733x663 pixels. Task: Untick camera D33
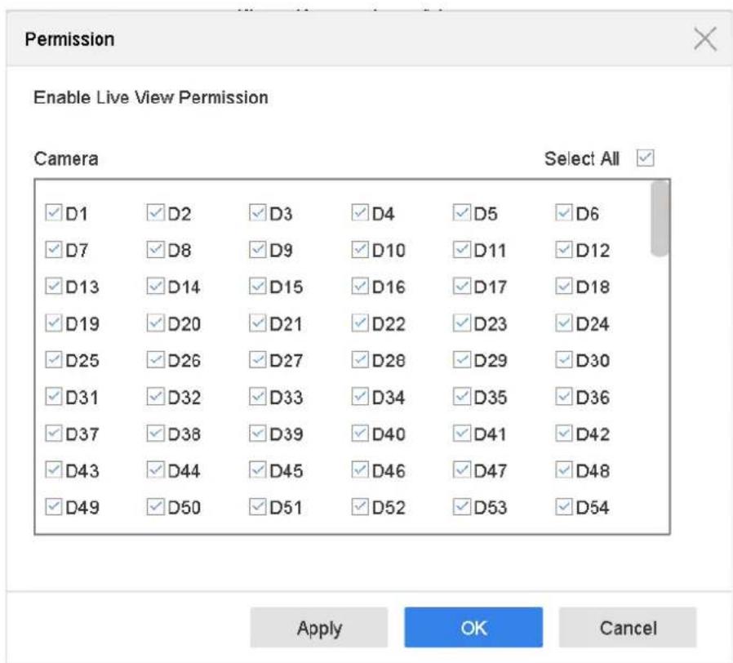[x=258, y=397]
